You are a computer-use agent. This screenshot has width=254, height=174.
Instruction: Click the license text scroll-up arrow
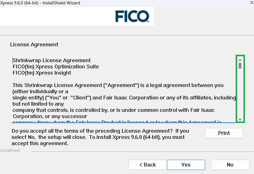(240, 60)
